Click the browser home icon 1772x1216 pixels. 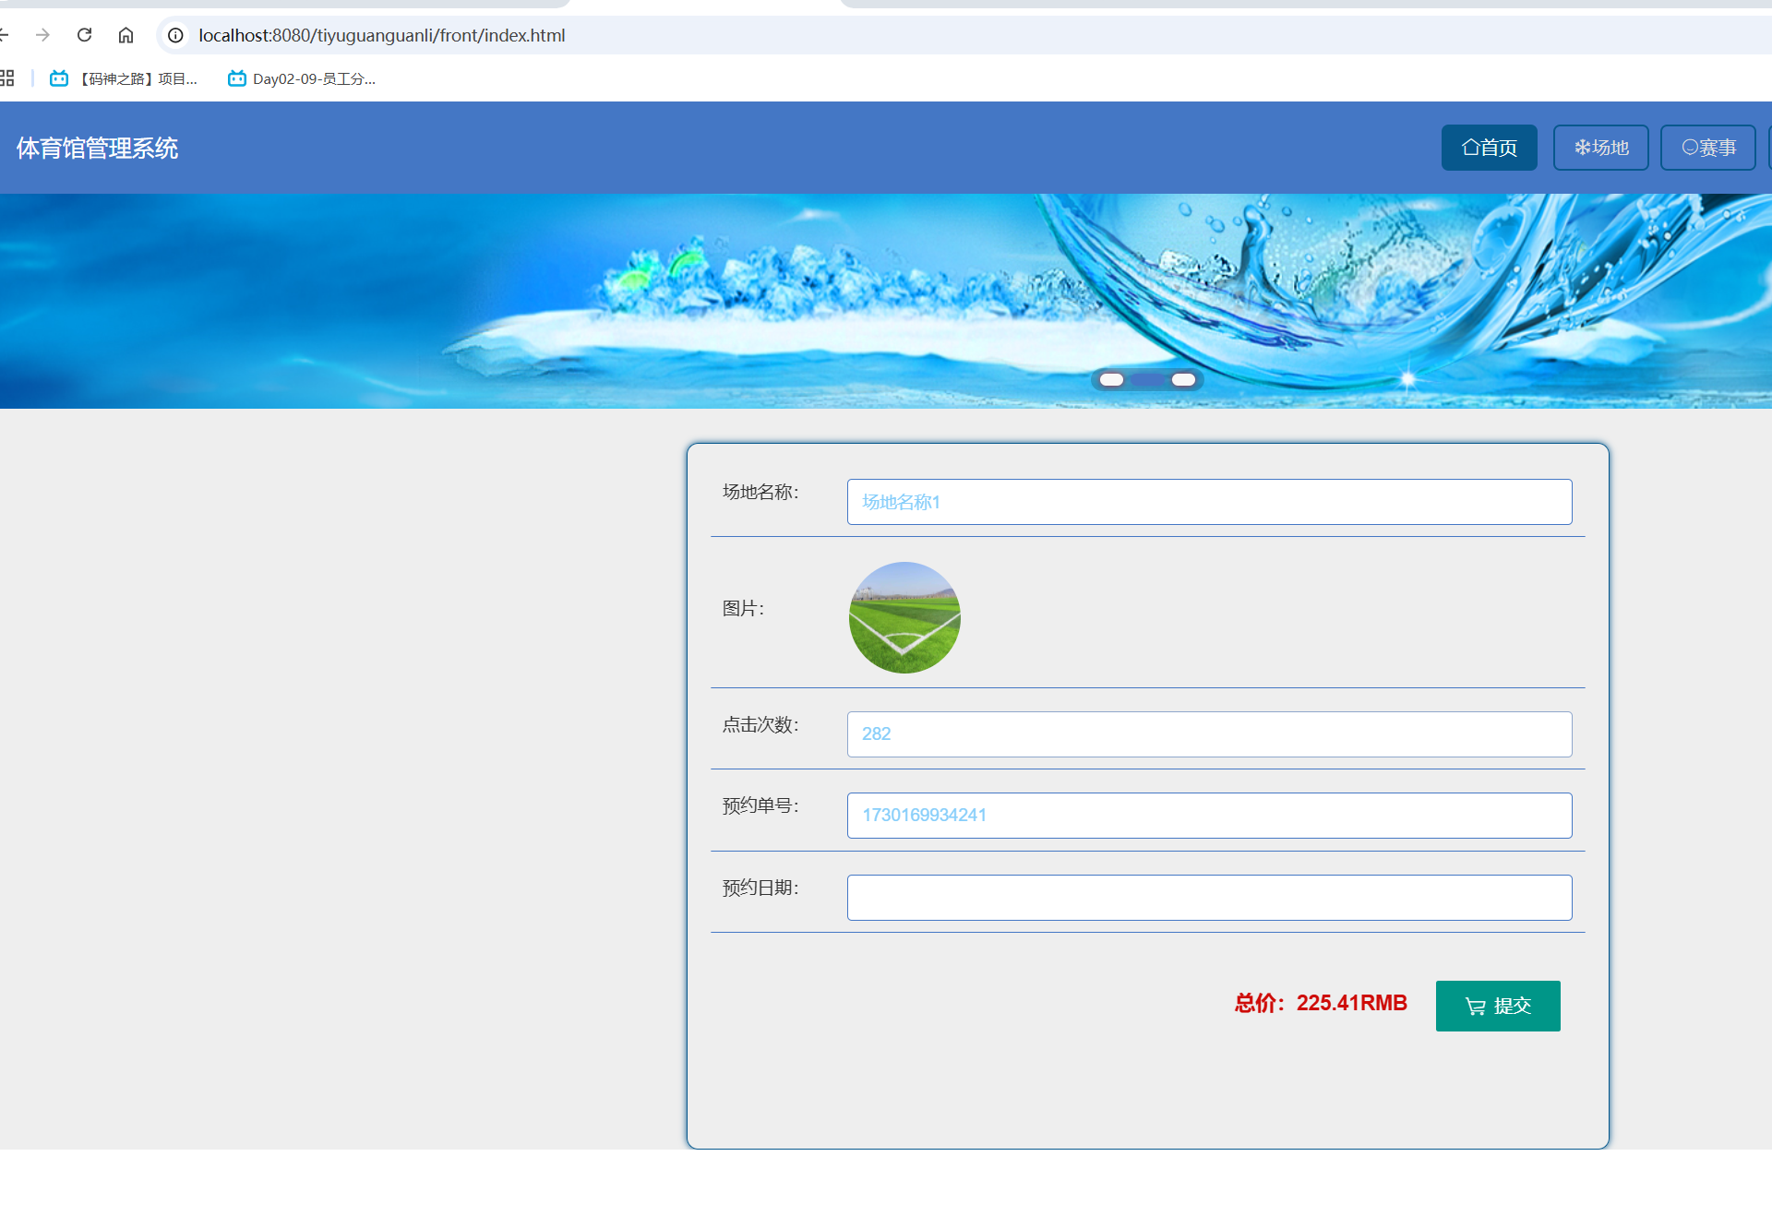coord(126,35)
